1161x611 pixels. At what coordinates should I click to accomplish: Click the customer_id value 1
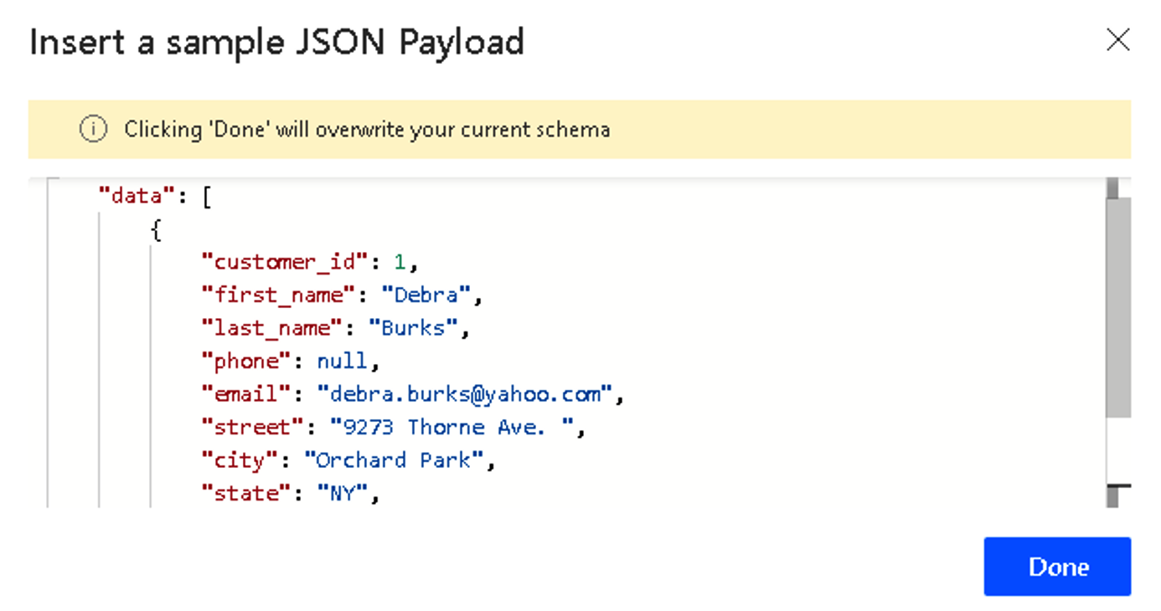pyautogui.click(x=400, y=262)
